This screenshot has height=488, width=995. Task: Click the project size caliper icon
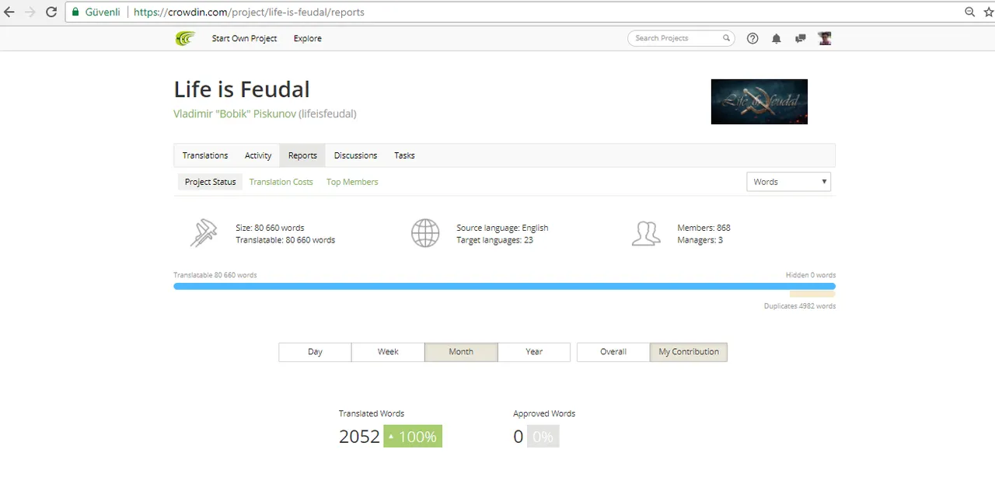pyautogui.click(x=204, y=233)
